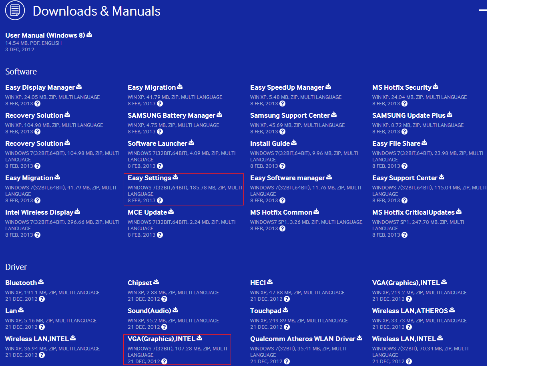Image resolution: width=556 pixels, height=366 pixels.
Task: Click download icon beside Touchpad driver
Action: pos(285,310)
